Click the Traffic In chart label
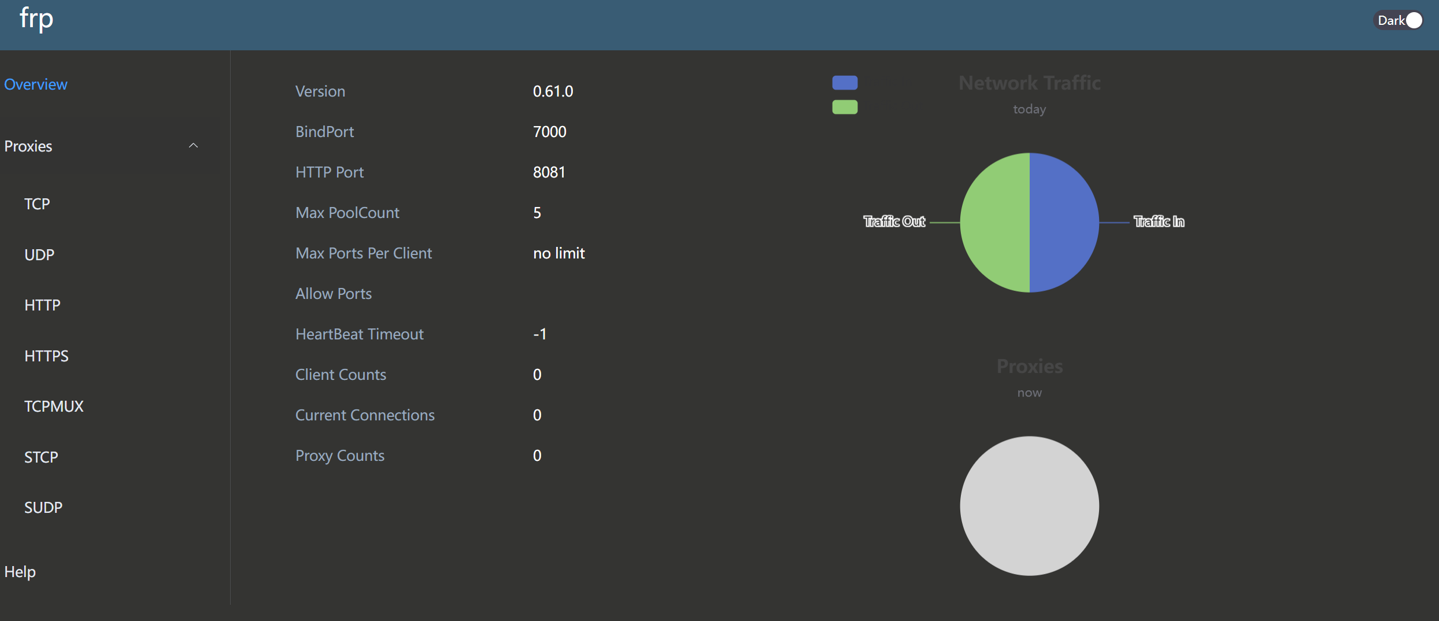Viewport: 1439px width, 621px height. coord(1159,221)
